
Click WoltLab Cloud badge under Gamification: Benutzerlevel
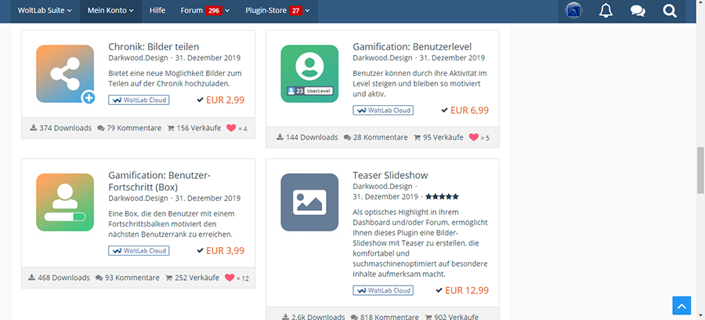(x=384, y=111)
